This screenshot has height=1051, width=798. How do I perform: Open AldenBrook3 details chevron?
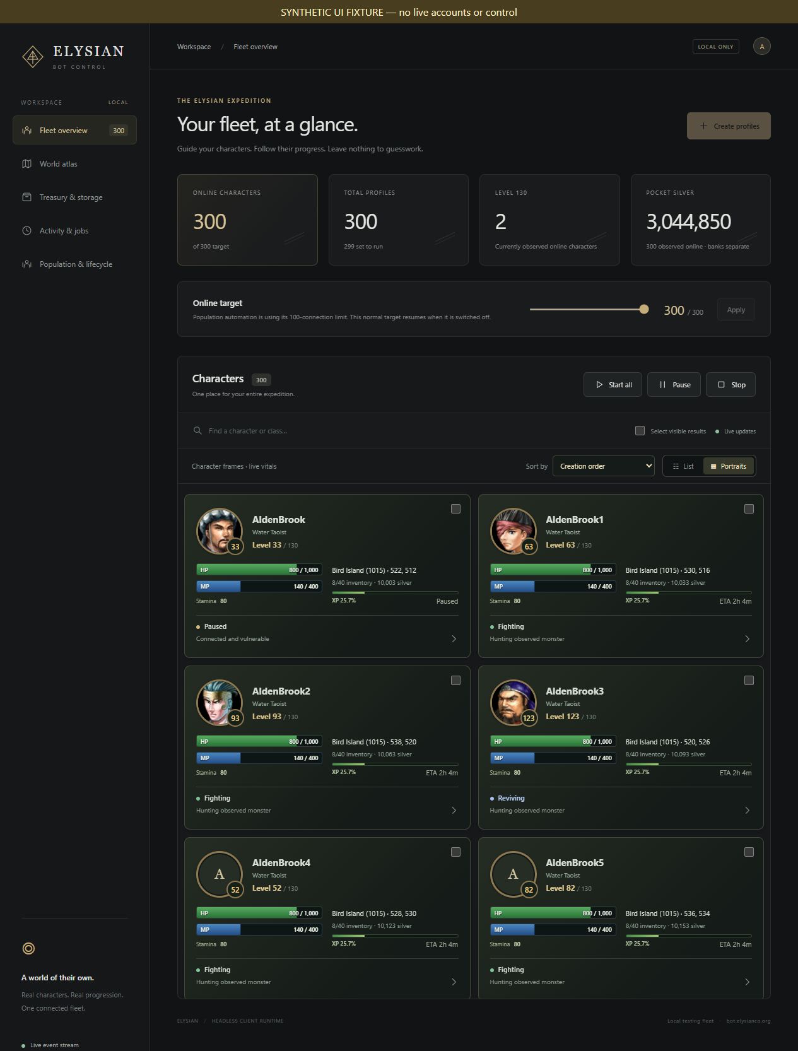[748, 811]
